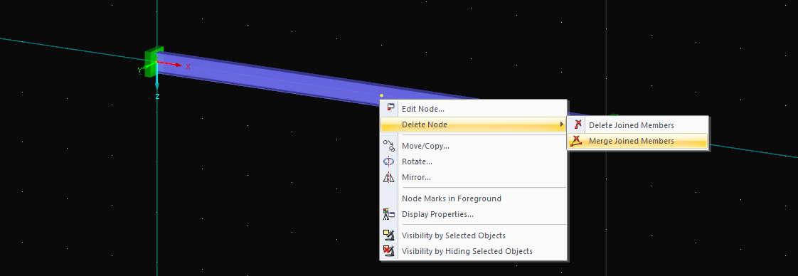Image resolution: width=798 pixels, height=276 pixels.
Task: Open Edit Node from context menu
Action: (474, 108)
